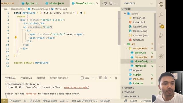Screen dimensions: 183x103
Task: Open index.css in explorer
Action: point(138,79)
